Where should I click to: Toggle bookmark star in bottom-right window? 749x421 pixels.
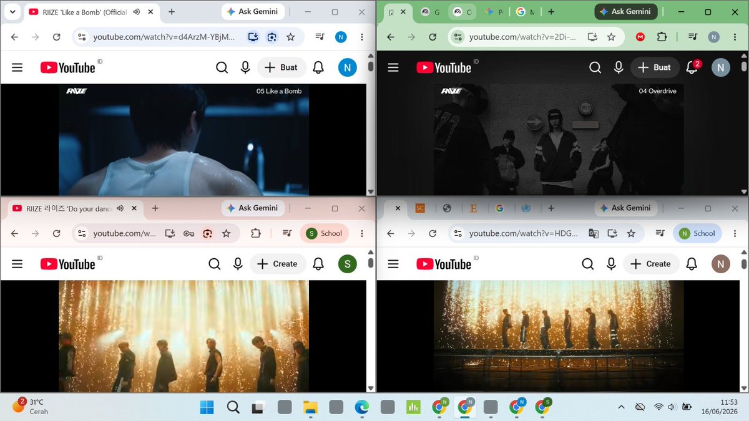click(x=631, y=233)
